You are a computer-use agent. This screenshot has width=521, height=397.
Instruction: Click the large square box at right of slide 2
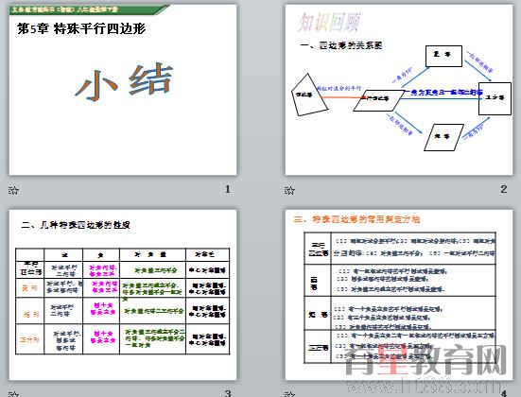pos(495,98)
